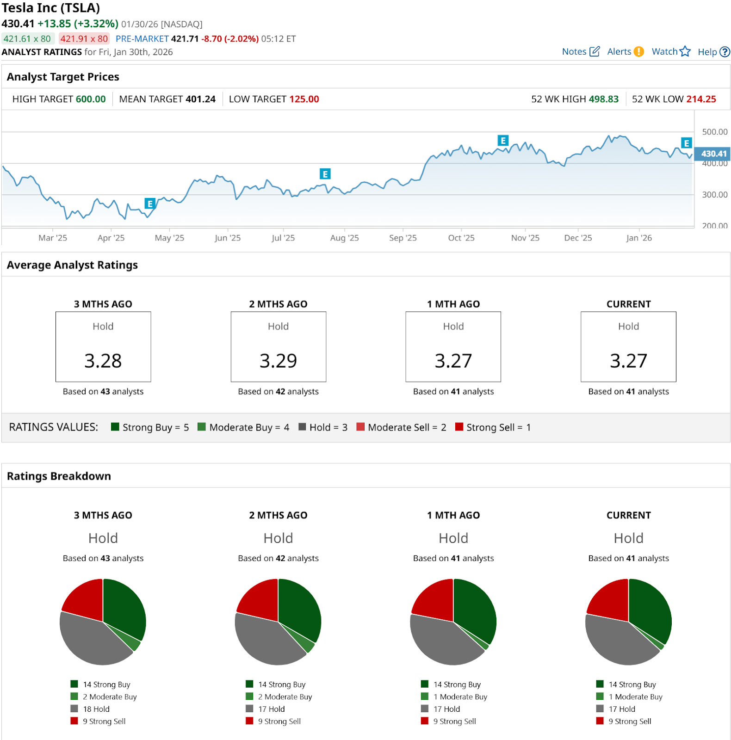Click the Moderate Buy = 4 color swatch
The width and height of the screenshot is (731, 740).
[x=202, y=426]
